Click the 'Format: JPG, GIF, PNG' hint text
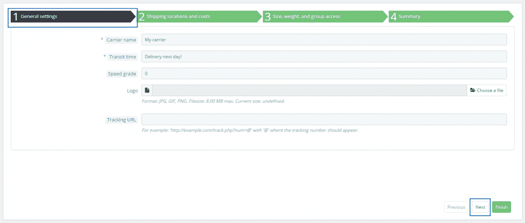525x223 pixels. pyautogui.click(x=213, y=101)
